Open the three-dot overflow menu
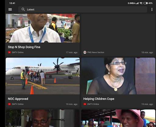The image size is (156, 127). (x=152, y=9)
